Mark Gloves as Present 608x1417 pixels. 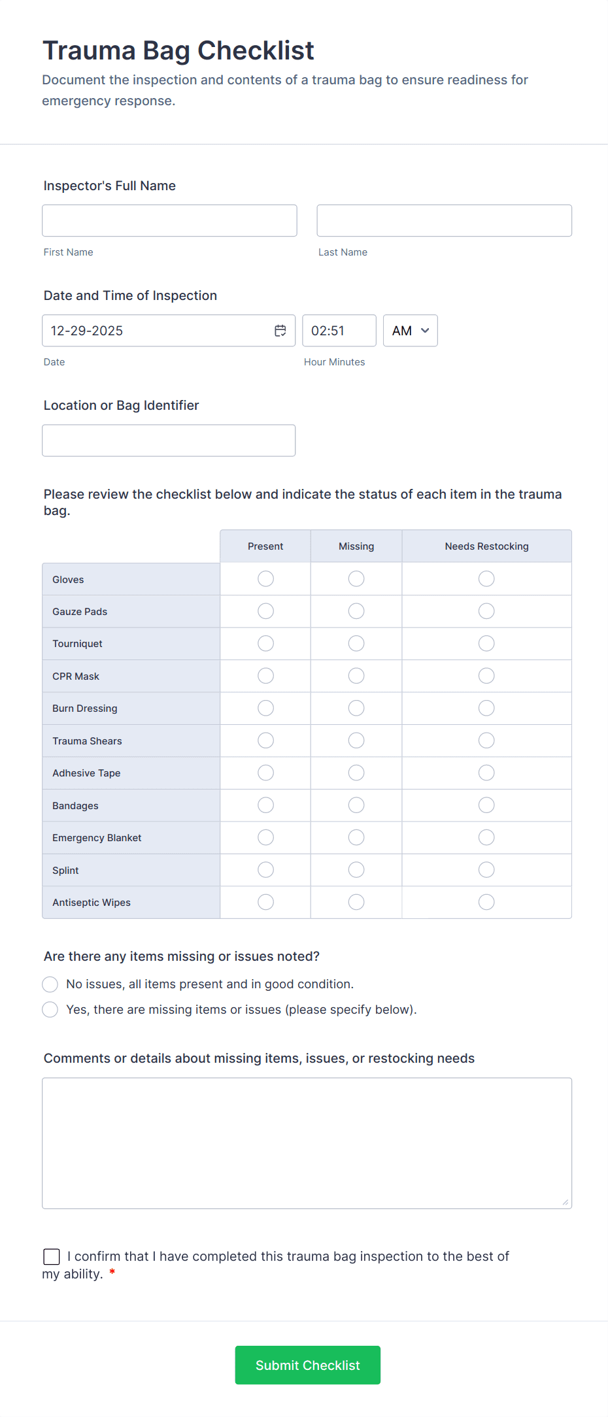click(x=265, y=579)
